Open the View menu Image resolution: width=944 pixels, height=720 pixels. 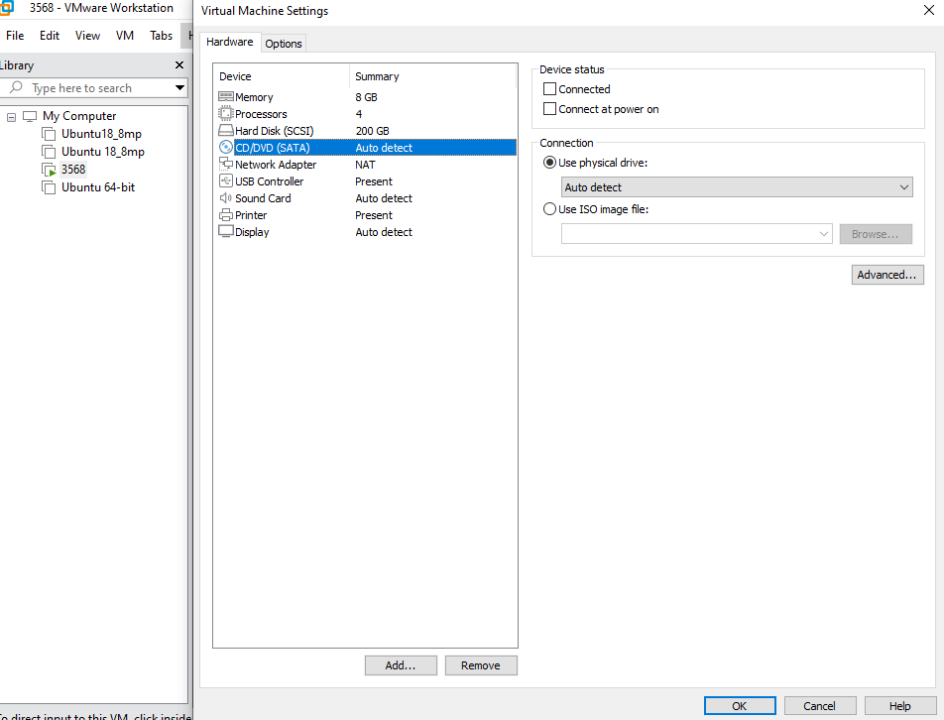(88, 36)
